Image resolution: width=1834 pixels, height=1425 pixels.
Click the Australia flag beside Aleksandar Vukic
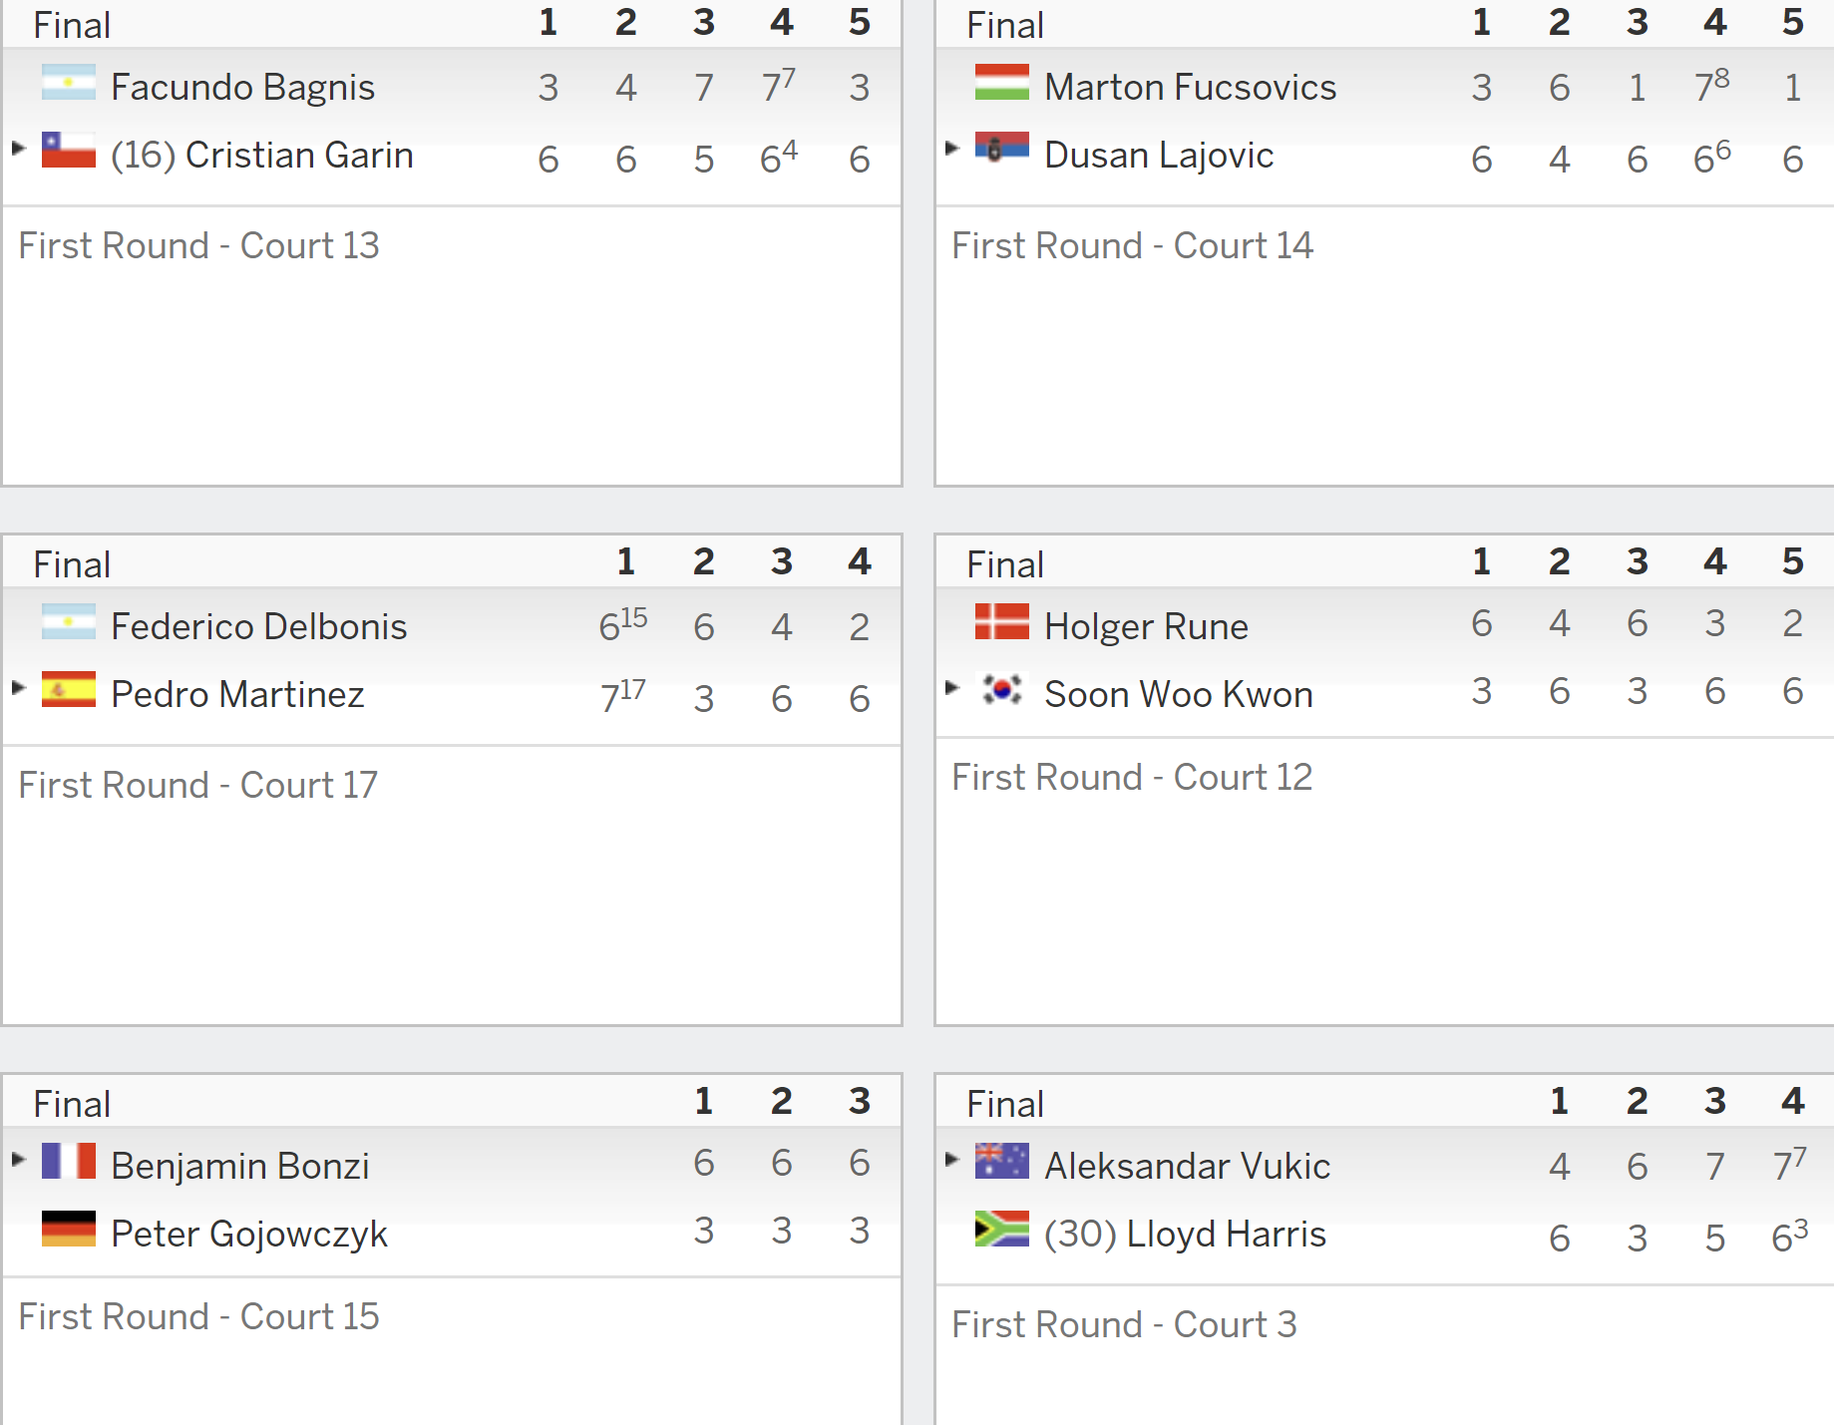coord(1002,1161)
